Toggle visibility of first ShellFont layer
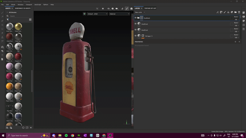Viewport: 246px width, 138px height. point(136,24)
